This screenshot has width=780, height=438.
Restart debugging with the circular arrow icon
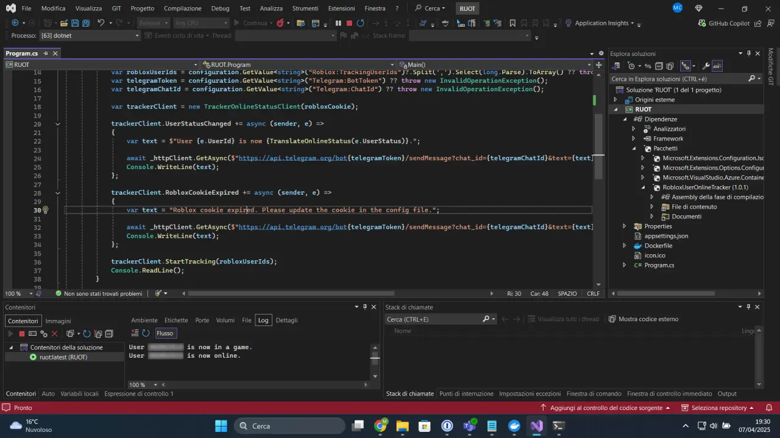[x=361, y=23]
